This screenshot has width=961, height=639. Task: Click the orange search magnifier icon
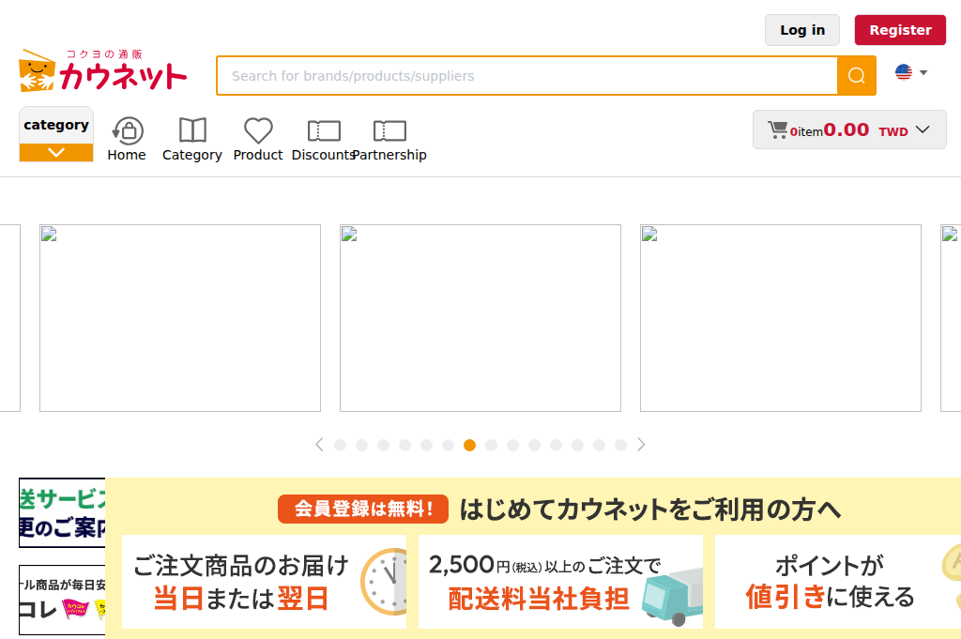(856, 75)
